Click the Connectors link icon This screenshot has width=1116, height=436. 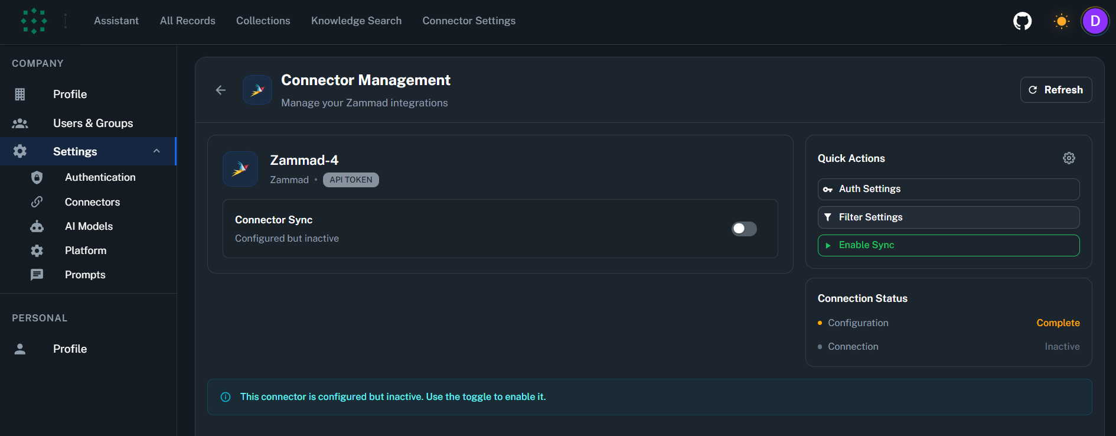(37, 202)
